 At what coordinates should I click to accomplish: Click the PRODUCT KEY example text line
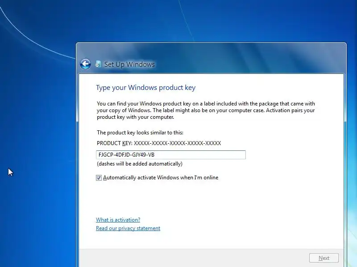(159, 143)
